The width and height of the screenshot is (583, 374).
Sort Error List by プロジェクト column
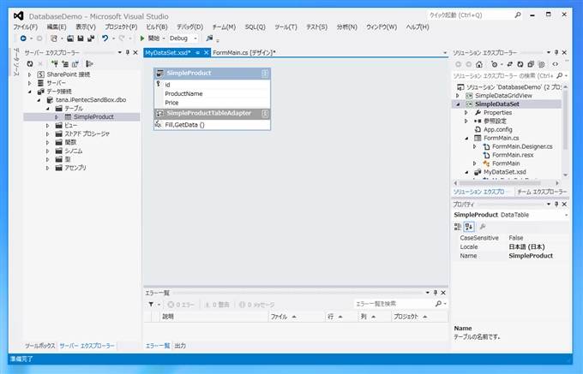tap(419, 317)
